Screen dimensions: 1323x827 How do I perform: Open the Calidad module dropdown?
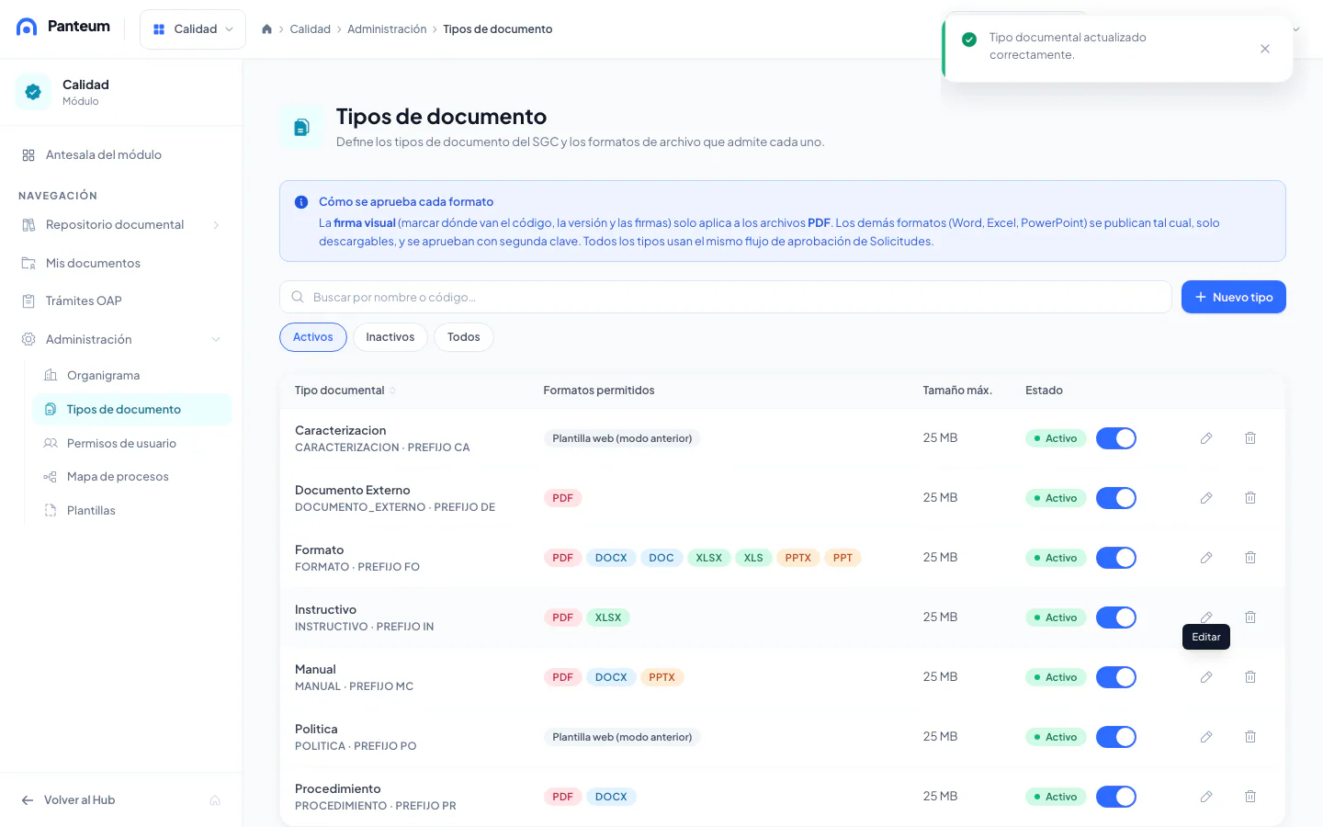193,29
